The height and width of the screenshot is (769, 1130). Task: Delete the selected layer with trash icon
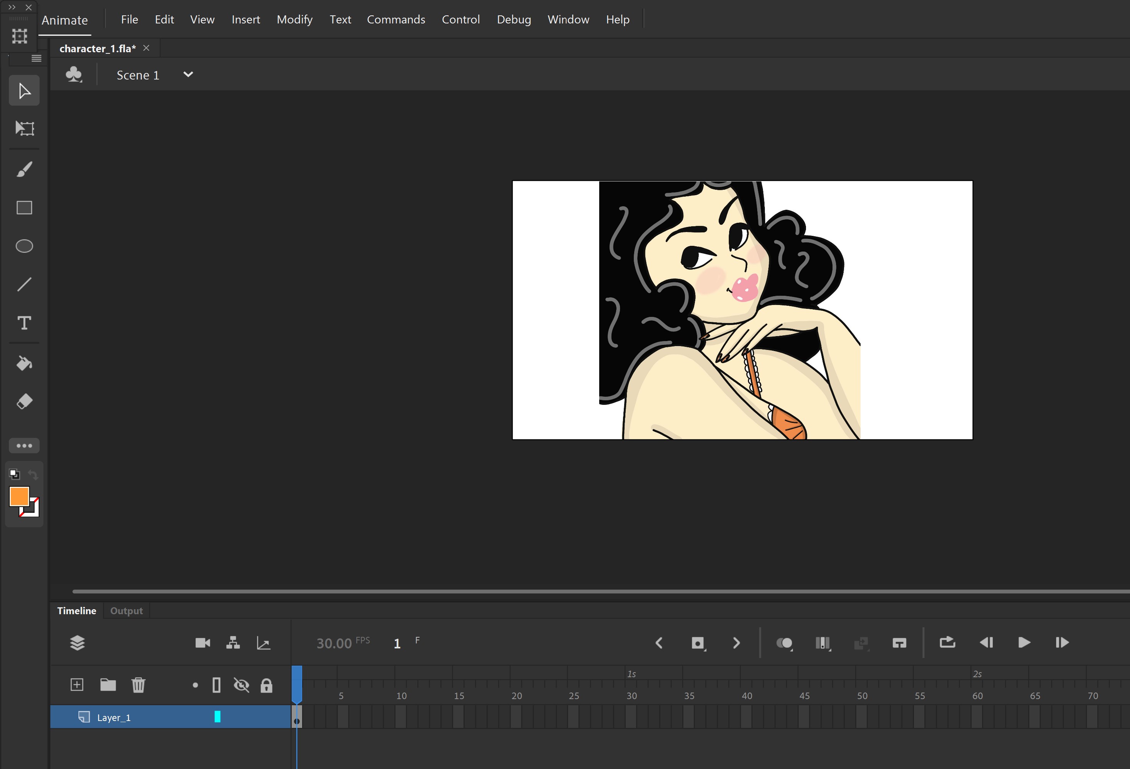pyautogui.click(x=138, y=684)
